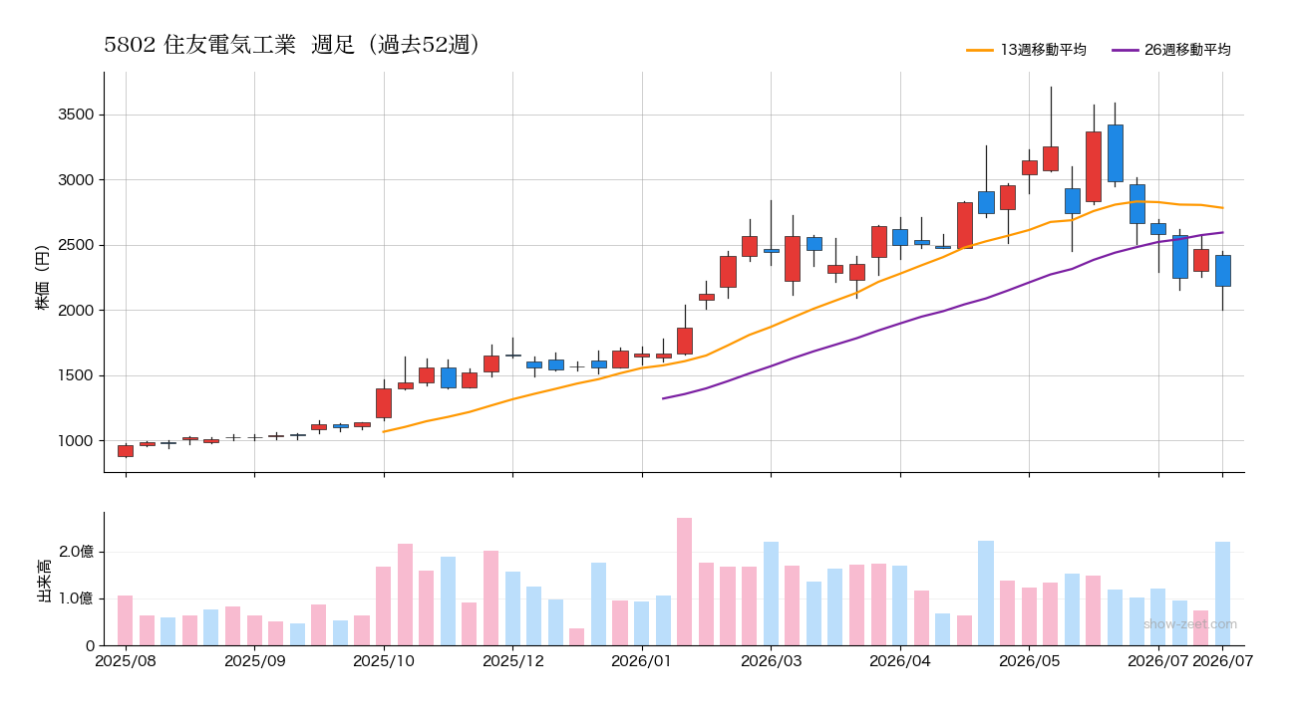1296x717 pixels.
Task: Select the 13週移動平均 legend label
Action: coord(1043,50)
